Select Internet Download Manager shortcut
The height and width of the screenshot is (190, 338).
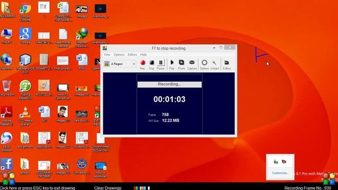[x=82, y=37]
